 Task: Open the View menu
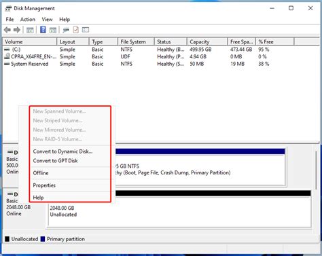click(47, 20)
